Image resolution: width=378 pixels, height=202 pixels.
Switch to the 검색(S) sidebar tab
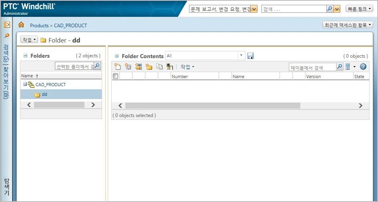[7, 53]
